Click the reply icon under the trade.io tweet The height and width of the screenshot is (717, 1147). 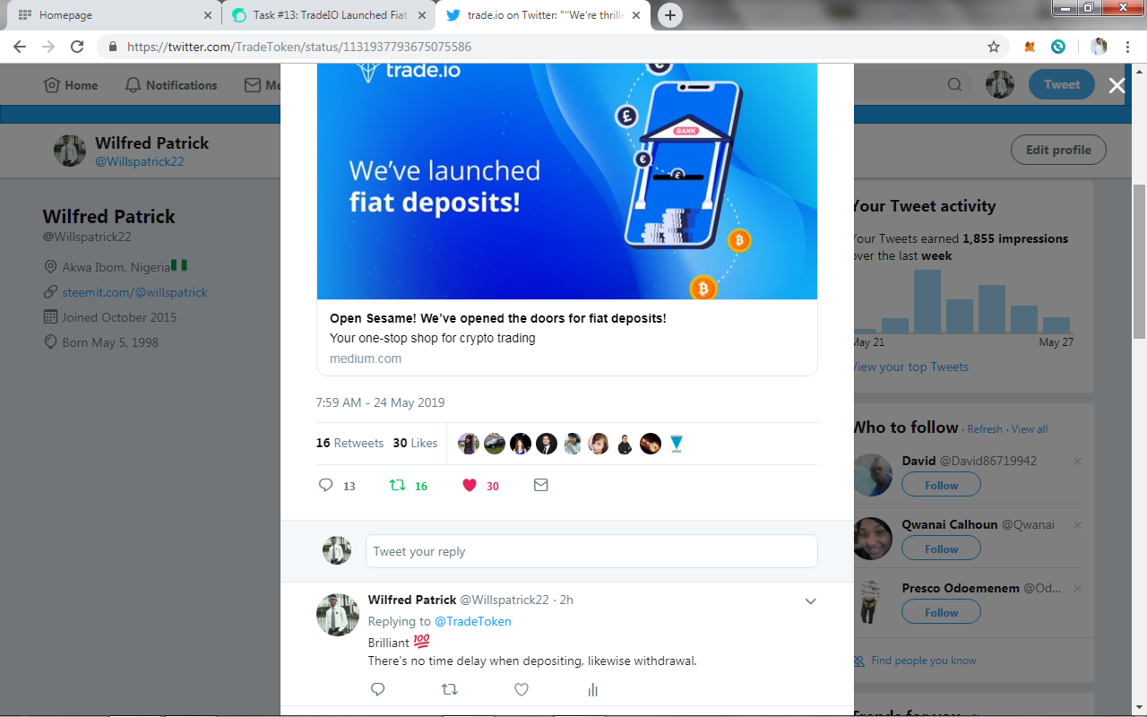[x=326, y=485]
